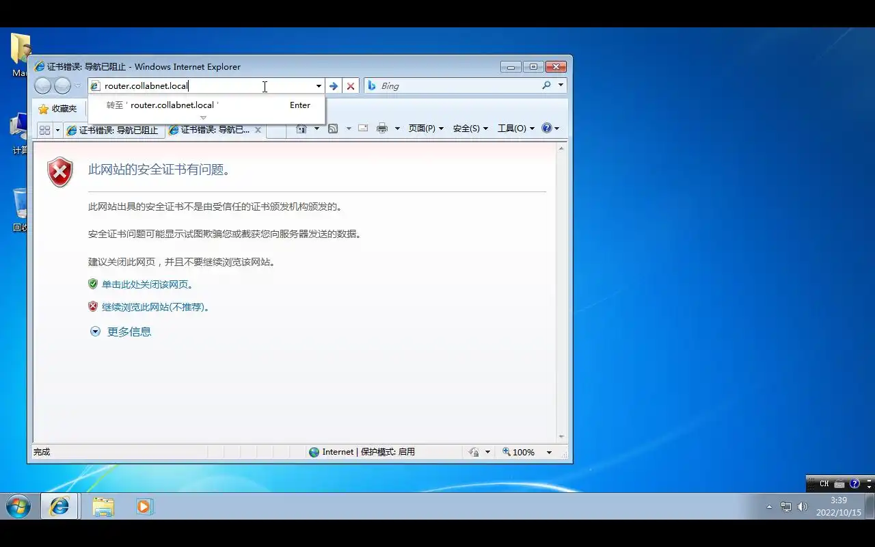Print the page with the printer icon

click(382, 129)
